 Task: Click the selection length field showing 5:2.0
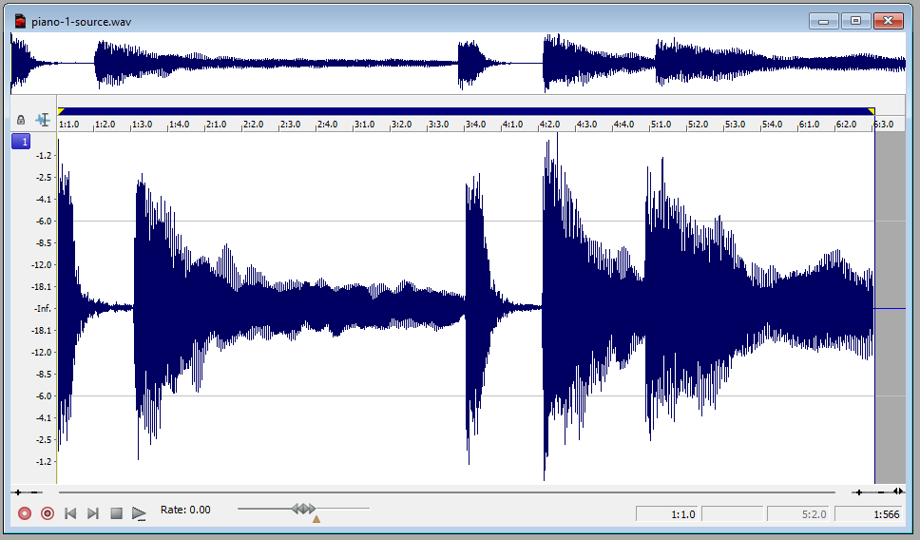tap(796, 514)
